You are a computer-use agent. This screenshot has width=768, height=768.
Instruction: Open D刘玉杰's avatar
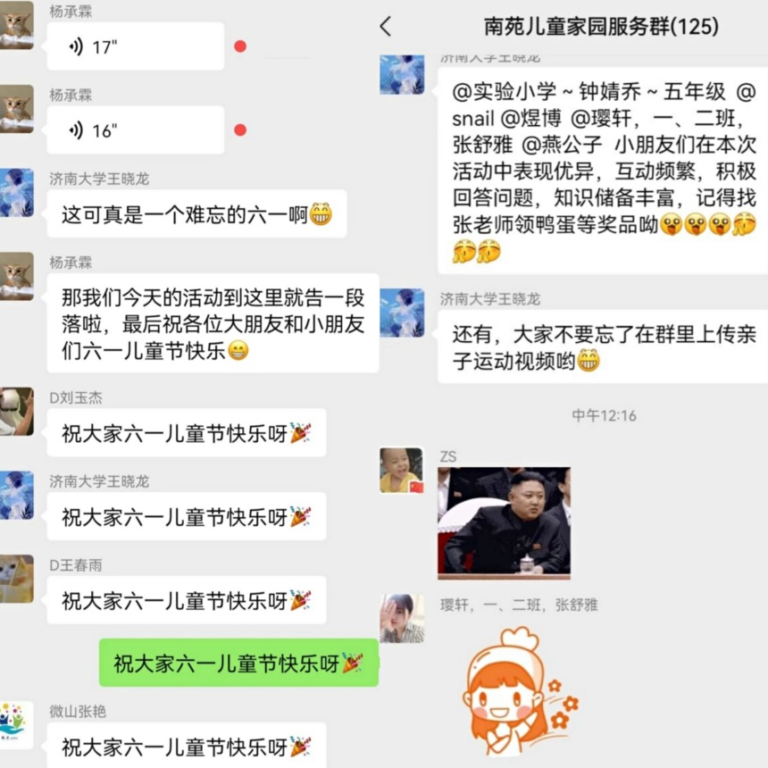point(17,412)
